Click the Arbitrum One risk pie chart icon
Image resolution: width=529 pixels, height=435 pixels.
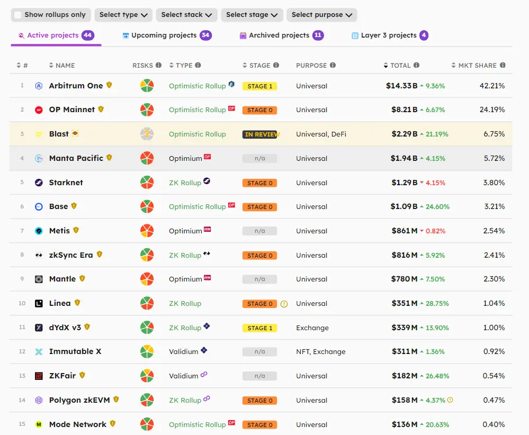point(147,86)
